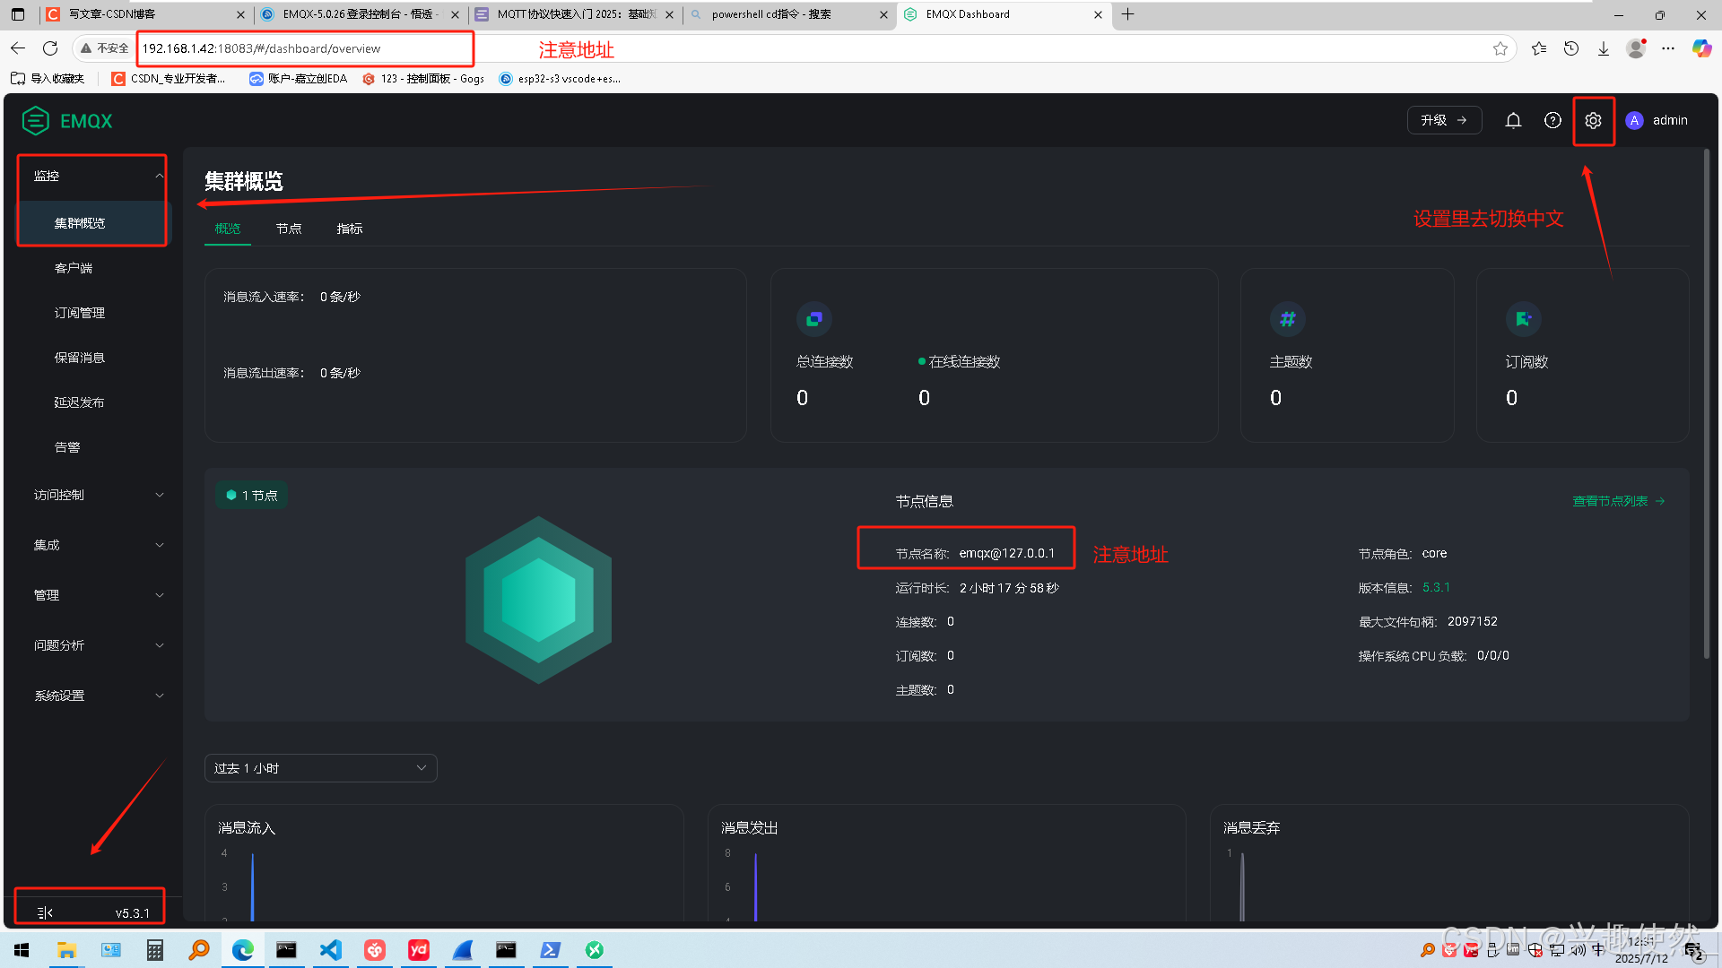Expand the 集成 sidebar section
The width and height of the screenshot is (1722, 968).
tap(99, 545)
